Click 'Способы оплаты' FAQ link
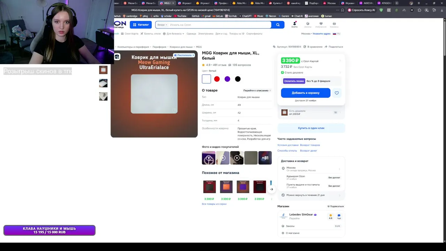Image resolution: width=446 pixels, height=251 pixels. (x=287, y=151)
